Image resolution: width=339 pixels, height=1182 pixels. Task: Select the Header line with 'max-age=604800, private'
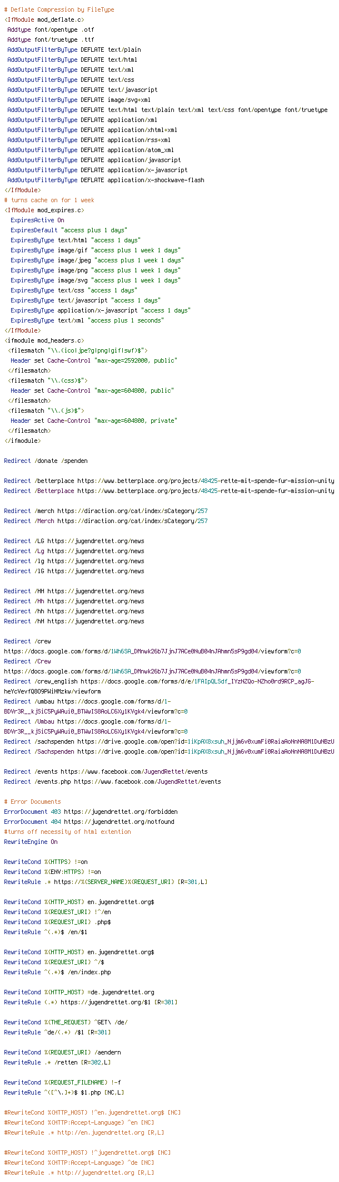(94, 421)
